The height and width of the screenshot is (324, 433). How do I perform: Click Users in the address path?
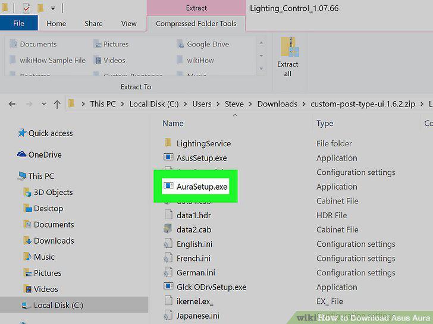click(x=202, y=104)
